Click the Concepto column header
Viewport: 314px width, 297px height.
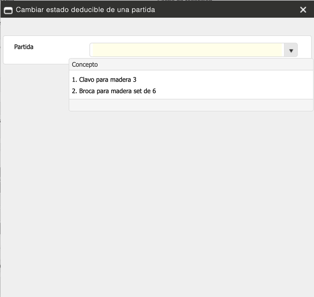pyautogui.click(x=84, y=65)
